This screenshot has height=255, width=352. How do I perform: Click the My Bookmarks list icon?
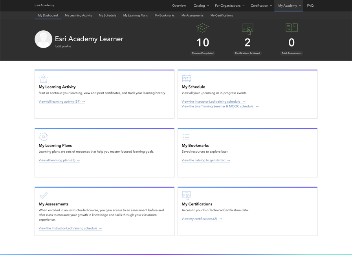186,137
